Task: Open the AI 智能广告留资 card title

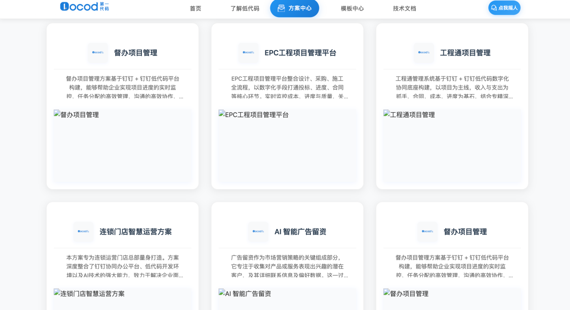Action: 300,232
